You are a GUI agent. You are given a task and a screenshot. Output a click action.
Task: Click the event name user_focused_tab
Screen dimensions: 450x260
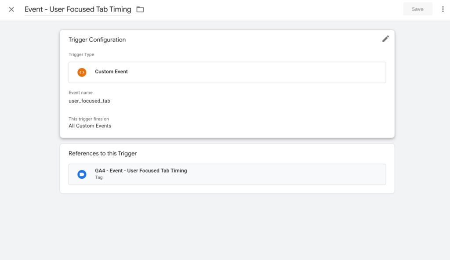90,101
